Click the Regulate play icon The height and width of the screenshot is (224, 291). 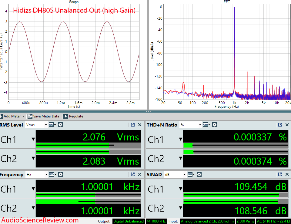coord(66,116)
